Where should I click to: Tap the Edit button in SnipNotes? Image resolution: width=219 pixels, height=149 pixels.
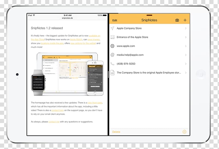point(115,21)
